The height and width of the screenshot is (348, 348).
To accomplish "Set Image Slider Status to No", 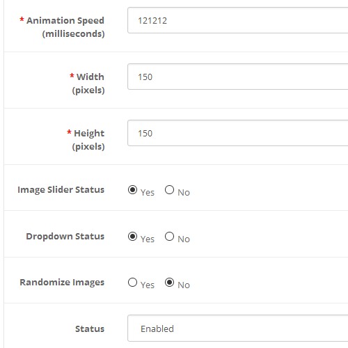I will coord(169,190).
